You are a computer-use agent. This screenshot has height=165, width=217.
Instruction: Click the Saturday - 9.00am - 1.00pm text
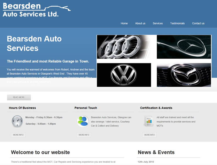click(x=41, y=124)
